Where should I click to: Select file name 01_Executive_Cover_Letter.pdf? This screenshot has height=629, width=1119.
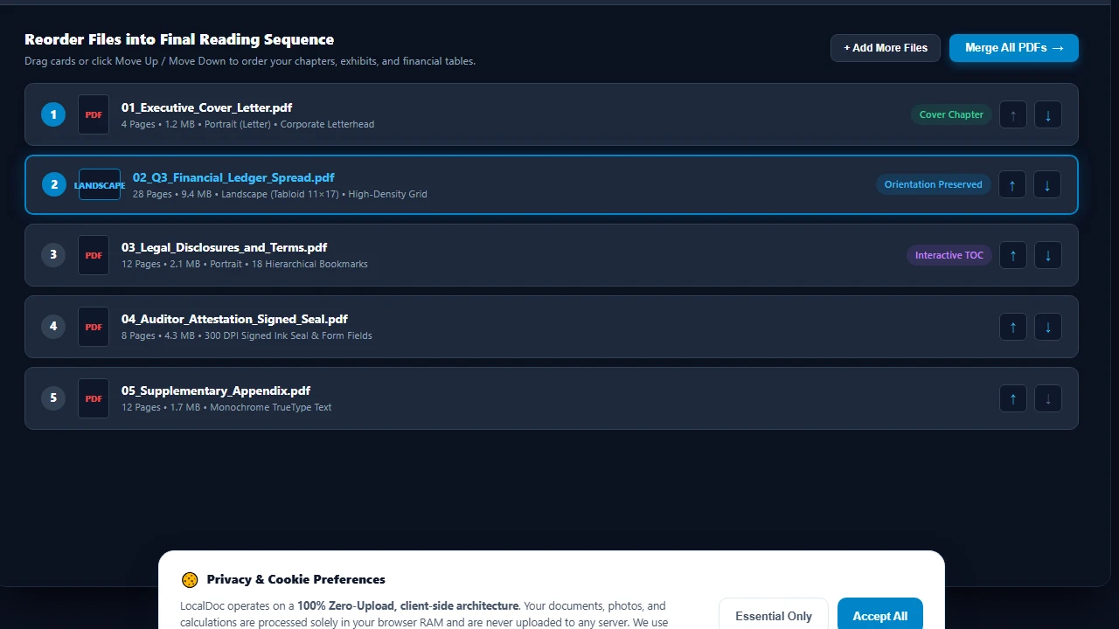[x=206, y=107]
